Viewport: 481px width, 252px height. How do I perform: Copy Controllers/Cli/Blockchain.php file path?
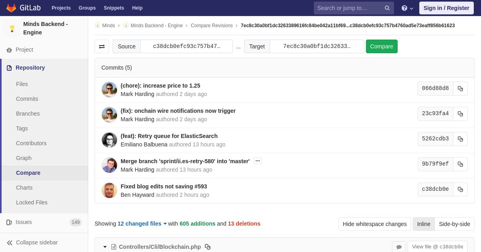click(x=208, y=247)
